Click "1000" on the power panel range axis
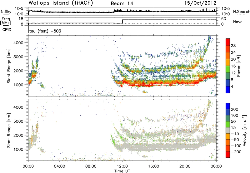 tap(18, 85)
